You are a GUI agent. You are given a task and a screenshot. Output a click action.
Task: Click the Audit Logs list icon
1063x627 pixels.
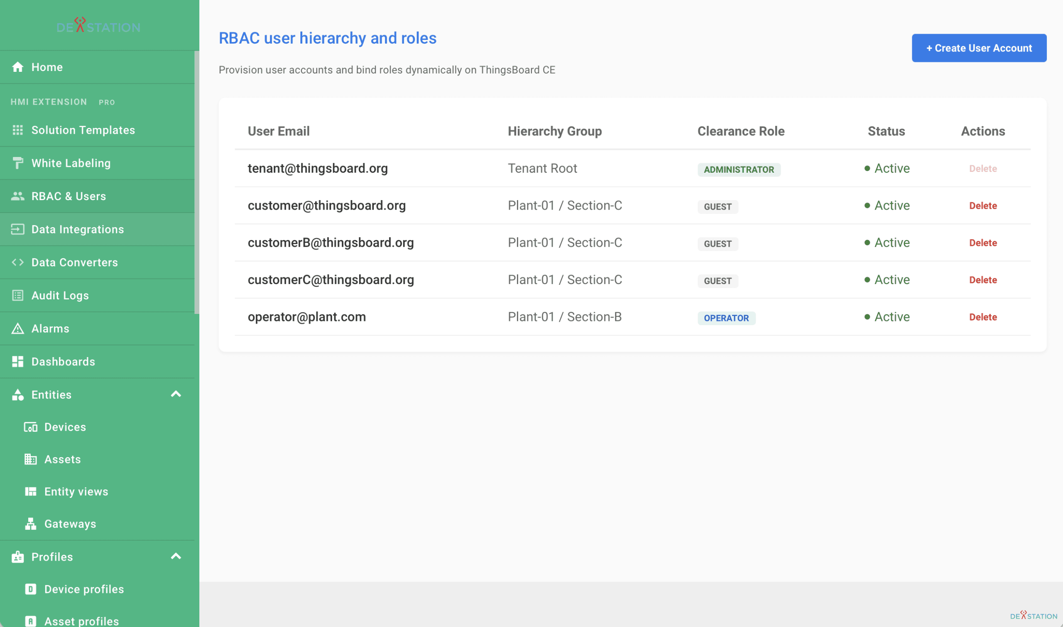(17, 295)
